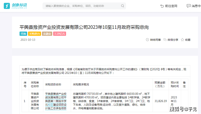The image size is (201, 114).
Task: Click the 转给同事 forward icon
Action: (x=147, y=40)
